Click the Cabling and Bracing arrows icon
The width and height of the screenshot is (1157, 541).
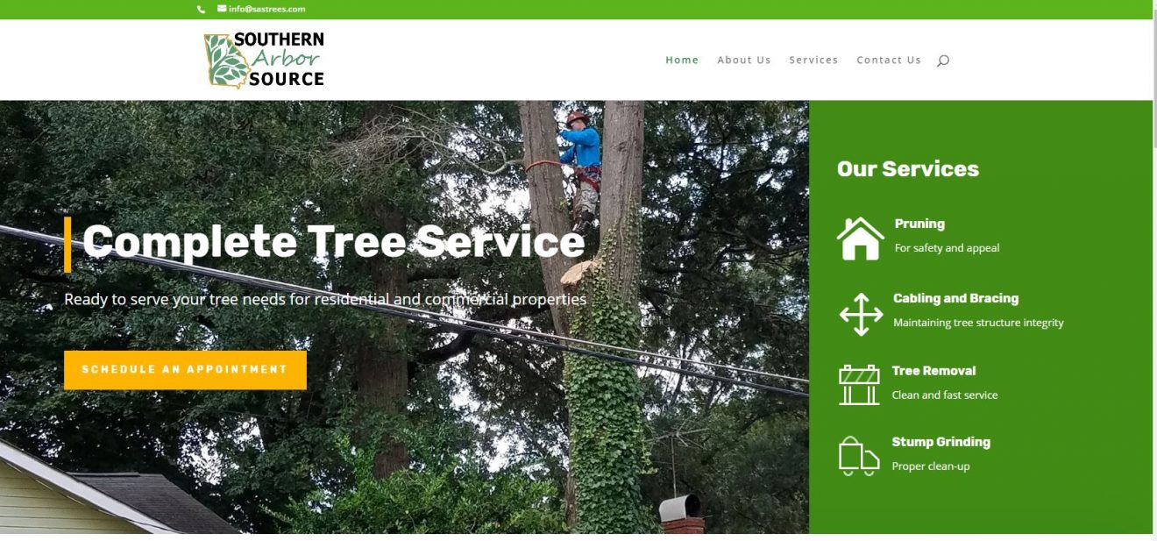(x=861, y=314)
